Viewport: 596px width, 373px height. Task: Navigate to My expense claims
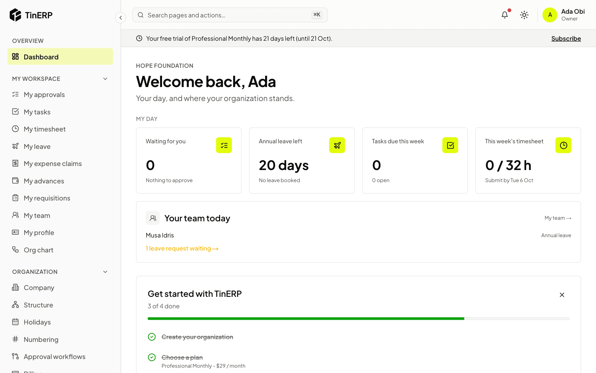pyautogui.click(x=60, y=163)
